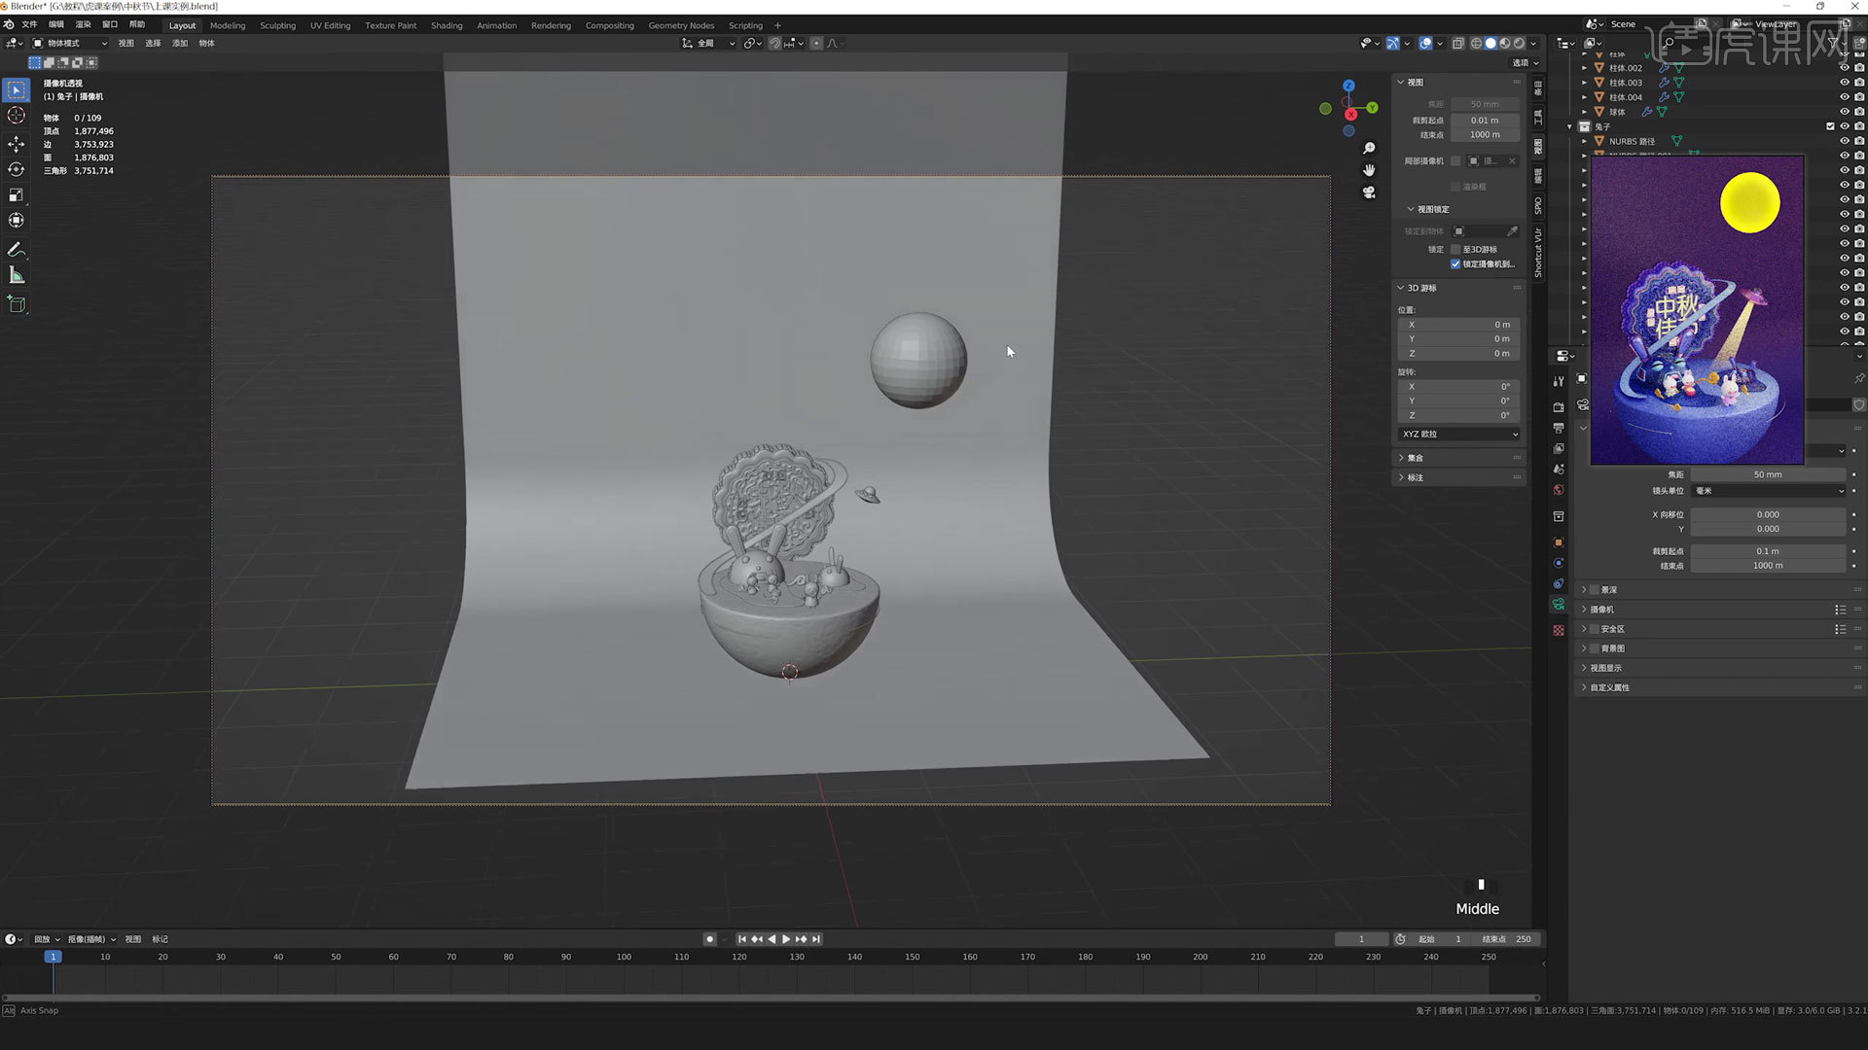The height and width of the screenshot is (1050, 1868).
Task: Disable 柱体.004 in renders camera icon
Action: pyautogui.click(x=1859, y=97)
